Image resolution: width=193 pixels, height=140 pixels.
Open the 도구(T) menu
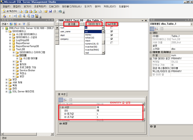coord(88,6)
